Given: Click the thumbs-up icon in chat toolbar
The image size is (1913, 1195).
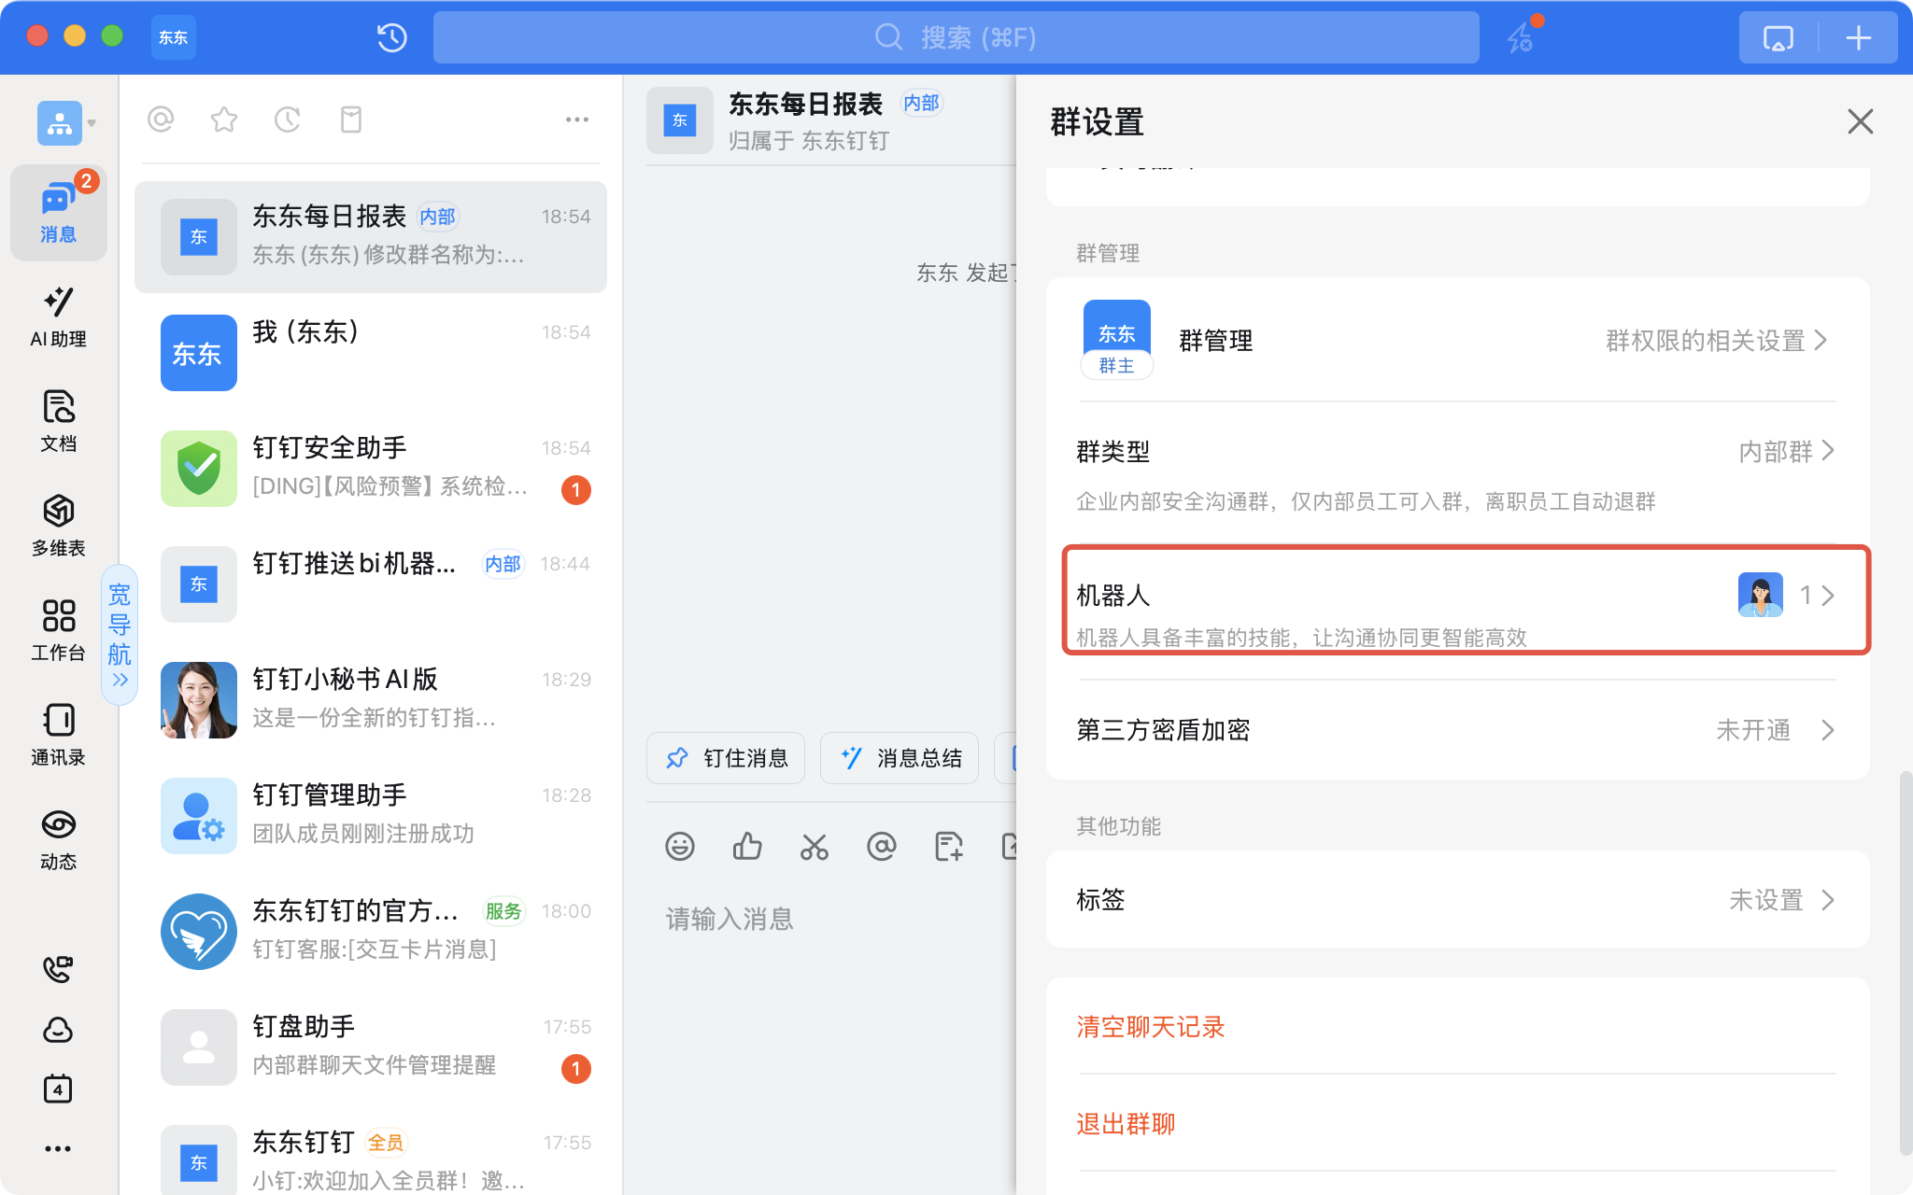Looking at the screenshot, I should 746,847.
